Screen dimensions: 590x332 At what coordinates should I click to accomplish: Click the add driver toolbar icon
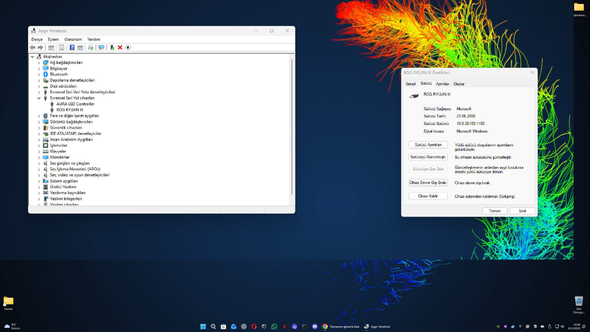pos(112,47)
